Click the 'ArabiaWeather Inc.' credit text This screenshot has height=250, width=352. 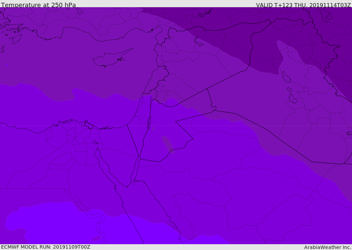(328, 247)
